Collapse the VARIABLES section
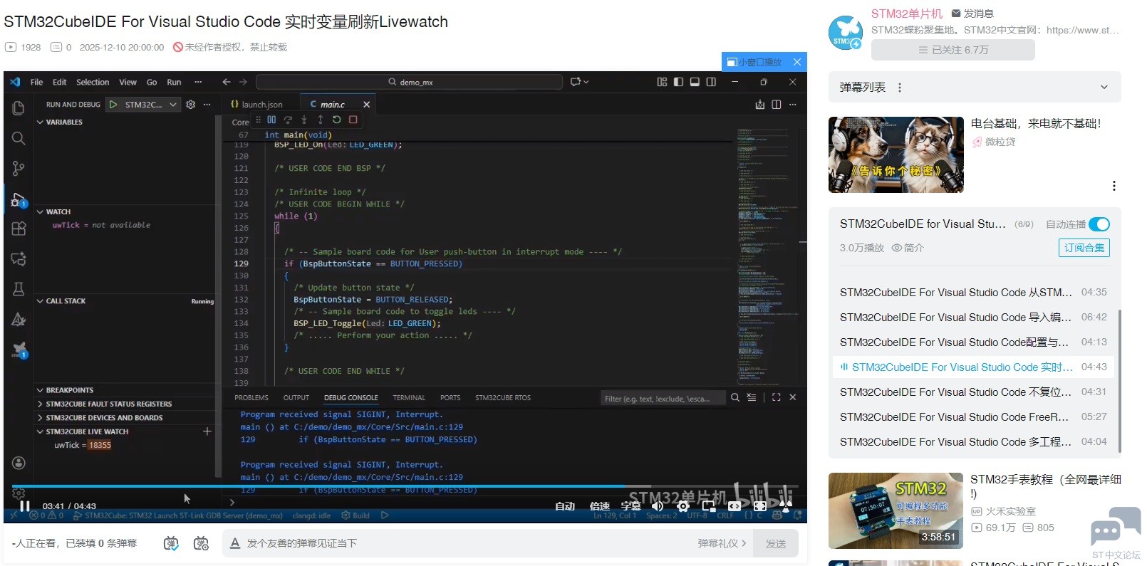Viewport: 1147px width, 566px height. coord(41,122)
